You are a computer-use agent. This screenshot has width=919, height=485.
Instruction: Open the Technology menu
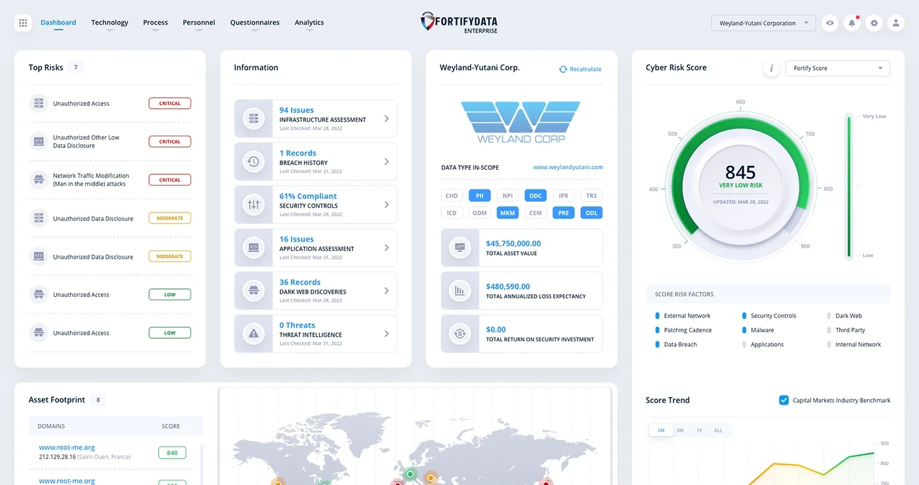point(110,22)
